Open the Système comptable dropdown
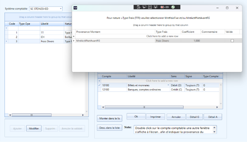 [x=61, y=9]
